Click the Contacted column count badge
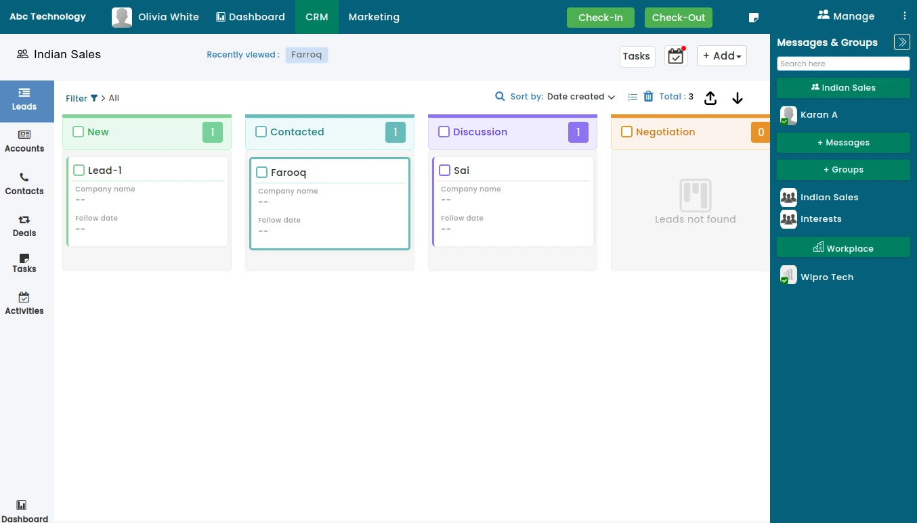This screenshot has height=523, width=917. pyautogui.click(x=396, y=133)
